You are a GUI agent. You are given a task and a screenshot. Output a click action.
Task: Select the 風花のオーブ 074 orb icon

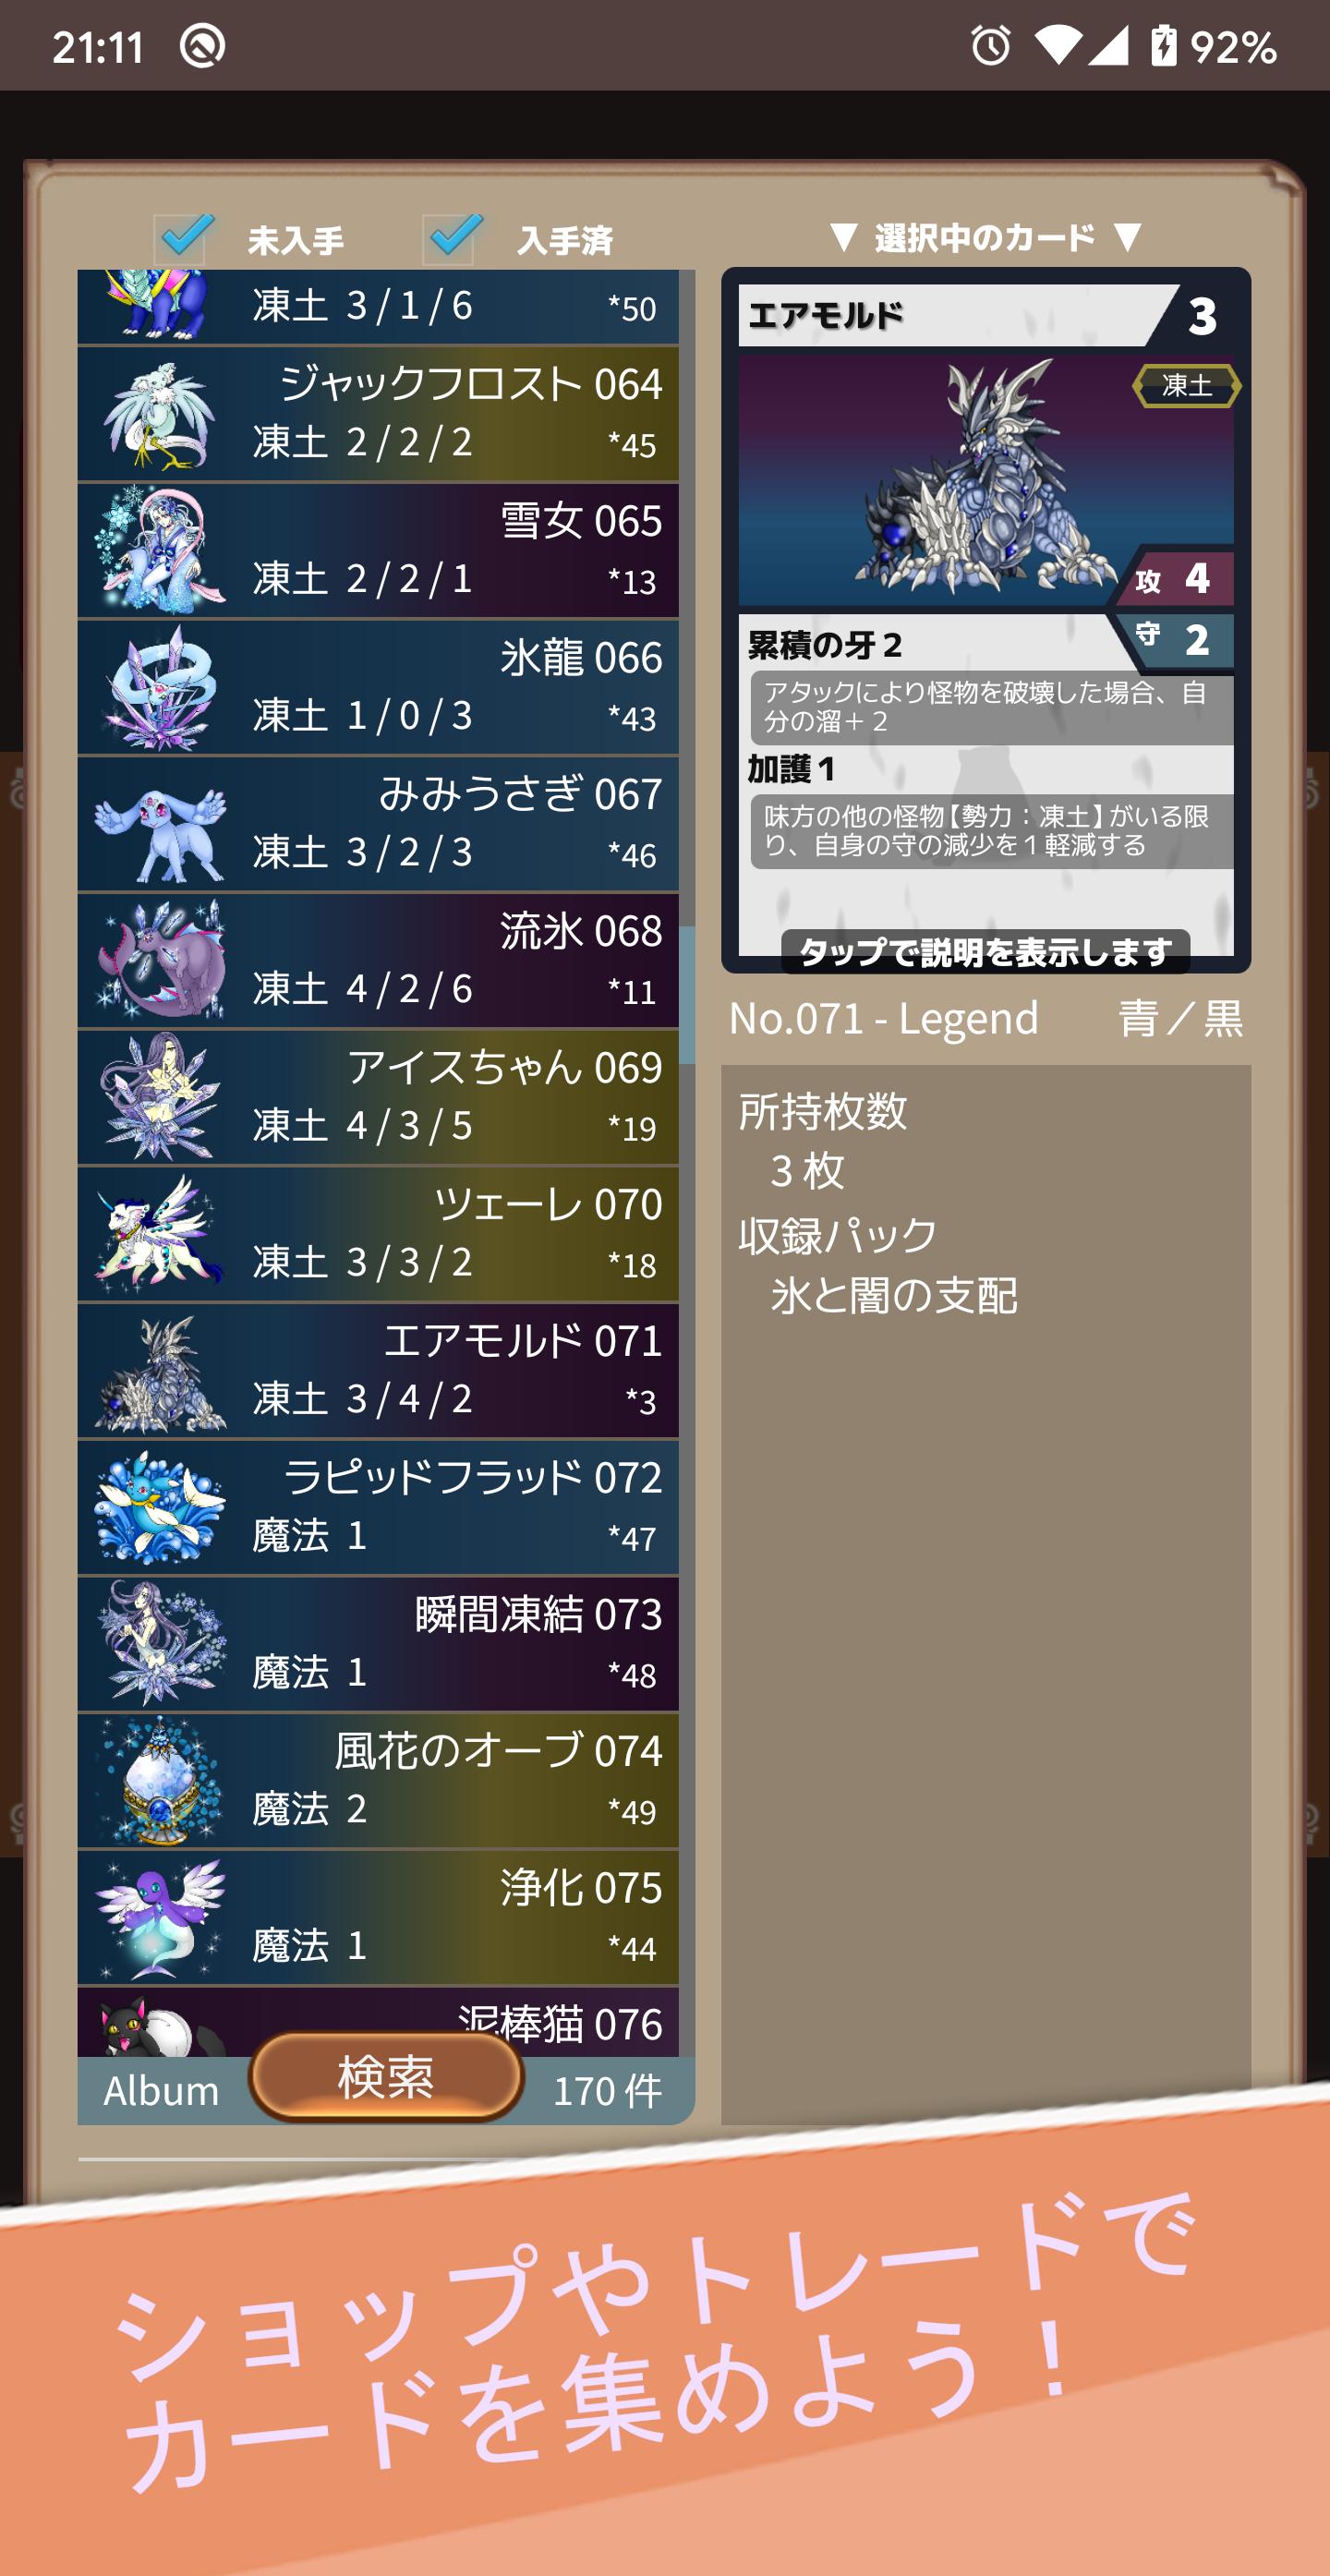(160, 1782)
